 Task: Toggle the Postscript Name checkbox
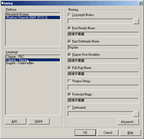coord(69,94)
